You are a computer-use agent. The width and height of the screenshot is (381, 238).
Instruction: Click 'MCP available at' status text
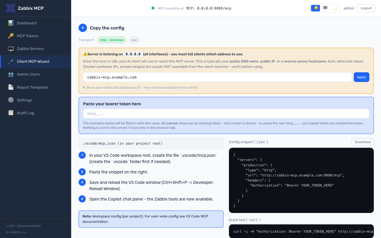171,8
